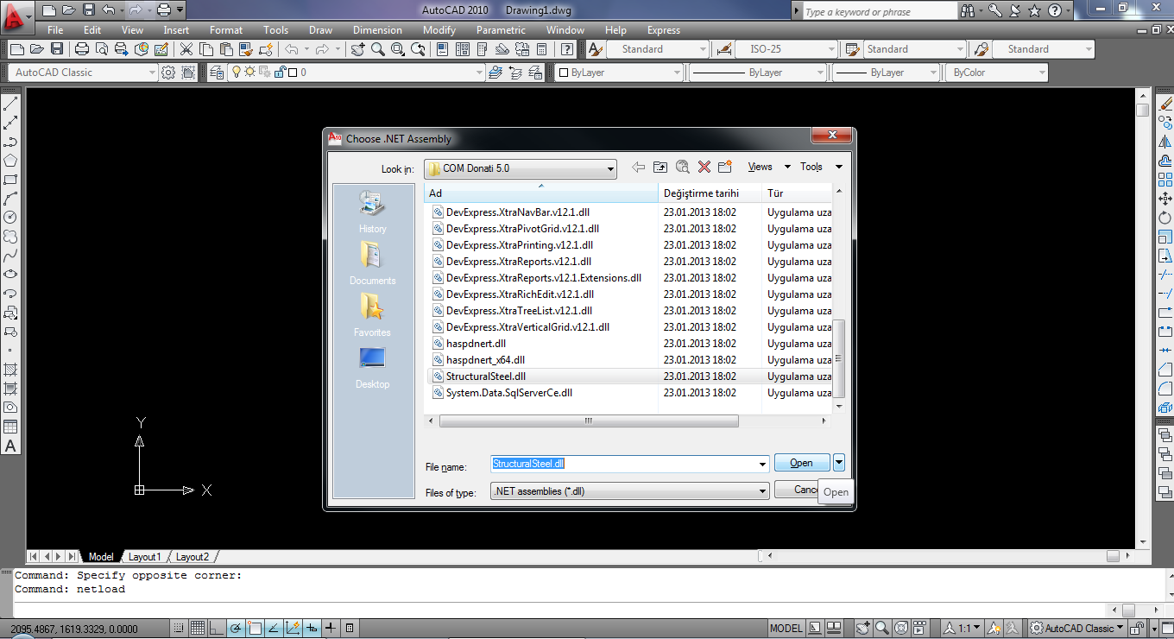1174x639 pixels.
Task: Select the Multiline Text A tool
Action: (x=10, y=446)
